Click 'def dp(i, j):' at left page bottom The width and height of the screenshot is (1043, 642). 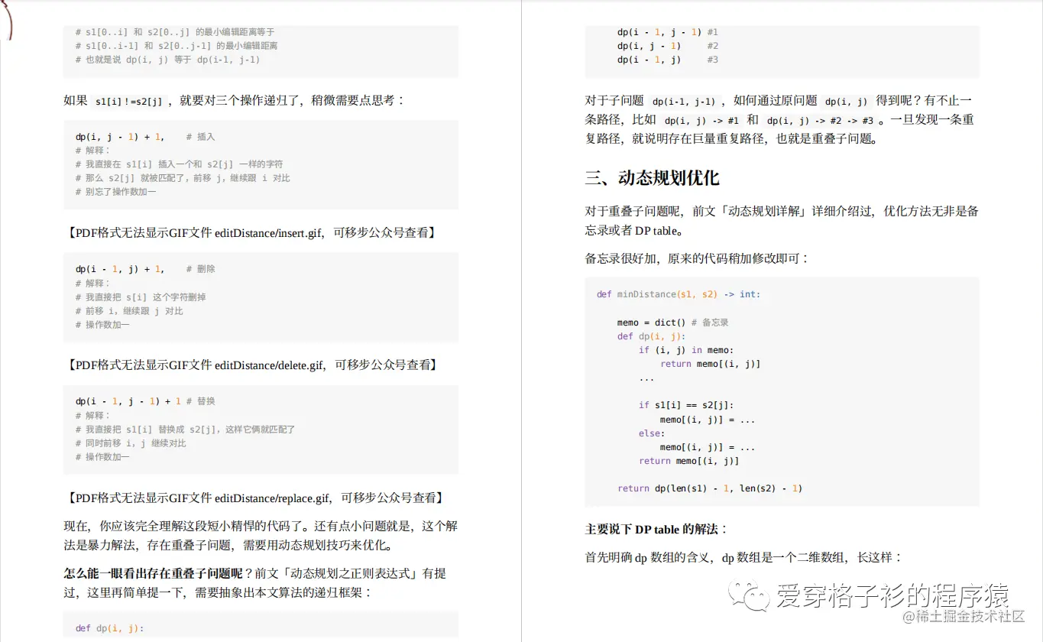click(109, 628)
